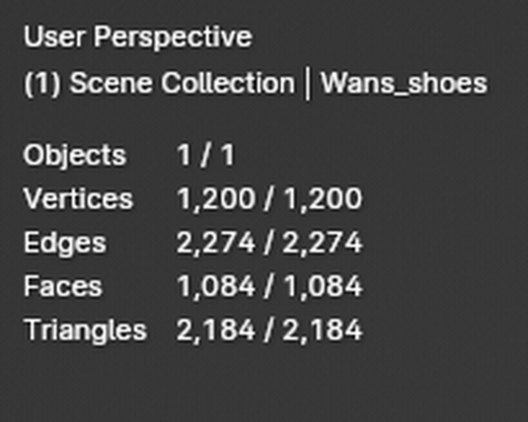This screenshot has width=528, height=422.
Task: Click the Triangles statistics label
Action: [85, 331]
